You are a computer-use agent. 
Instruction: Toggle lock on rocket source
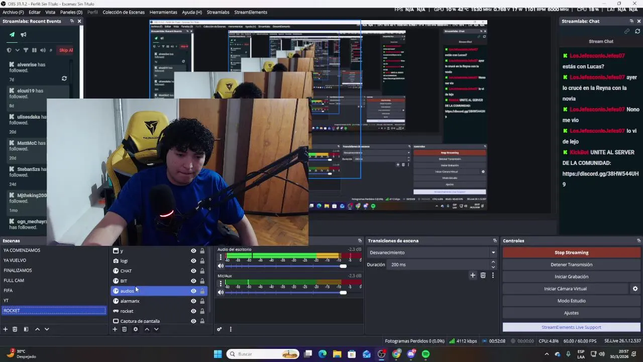202,311
